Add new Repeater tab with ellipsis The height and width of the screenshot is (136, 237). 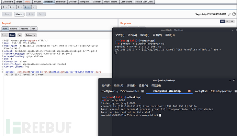[34, 7]
